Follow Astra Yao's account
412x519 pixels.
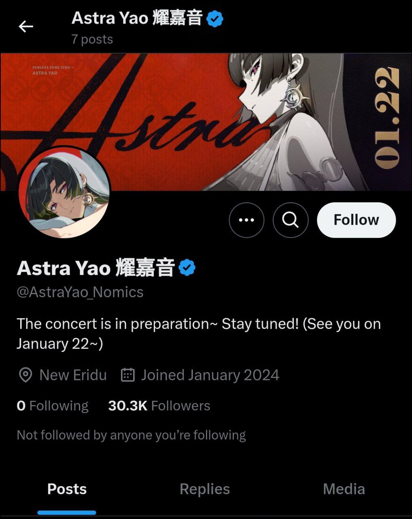[x=356, y=220]
